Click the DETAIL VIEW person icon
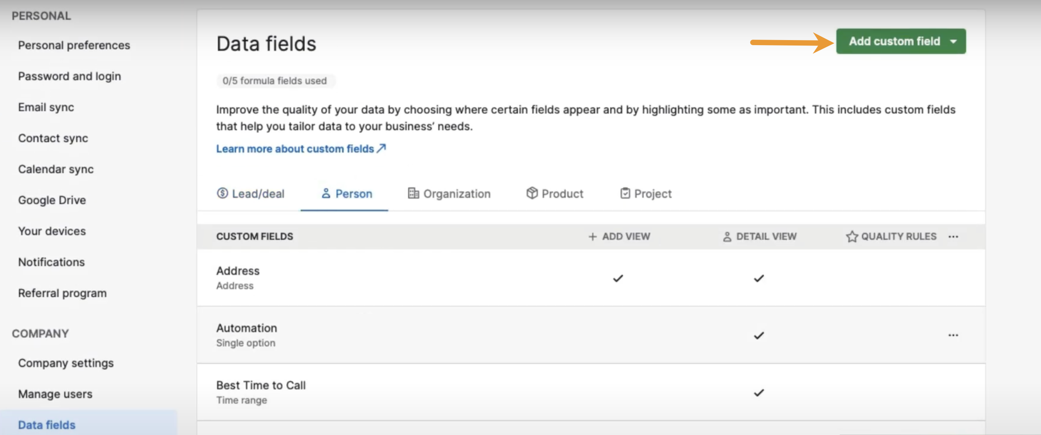The image size is (1041, 435). click(727, 237)
